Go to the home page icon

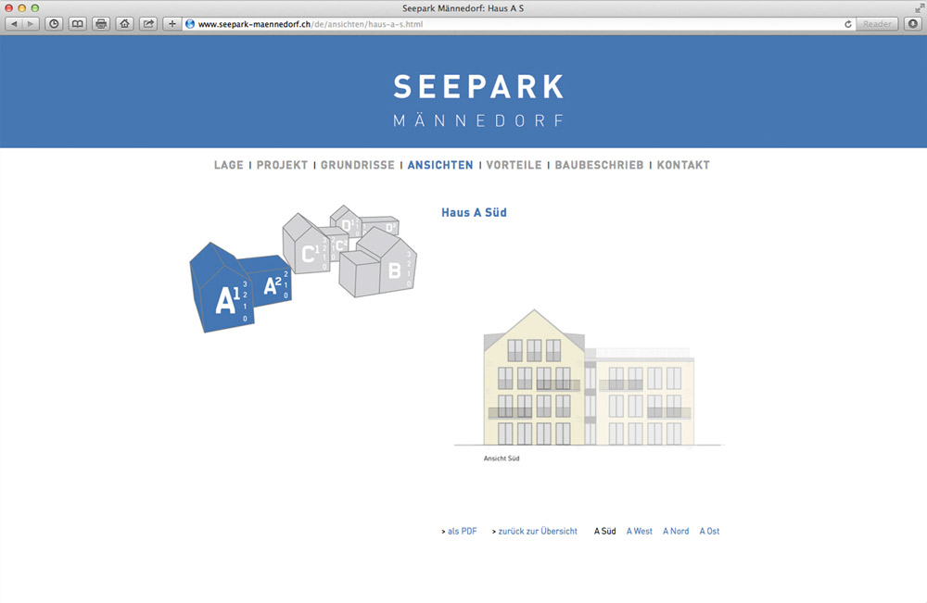(x=125, y=24)
